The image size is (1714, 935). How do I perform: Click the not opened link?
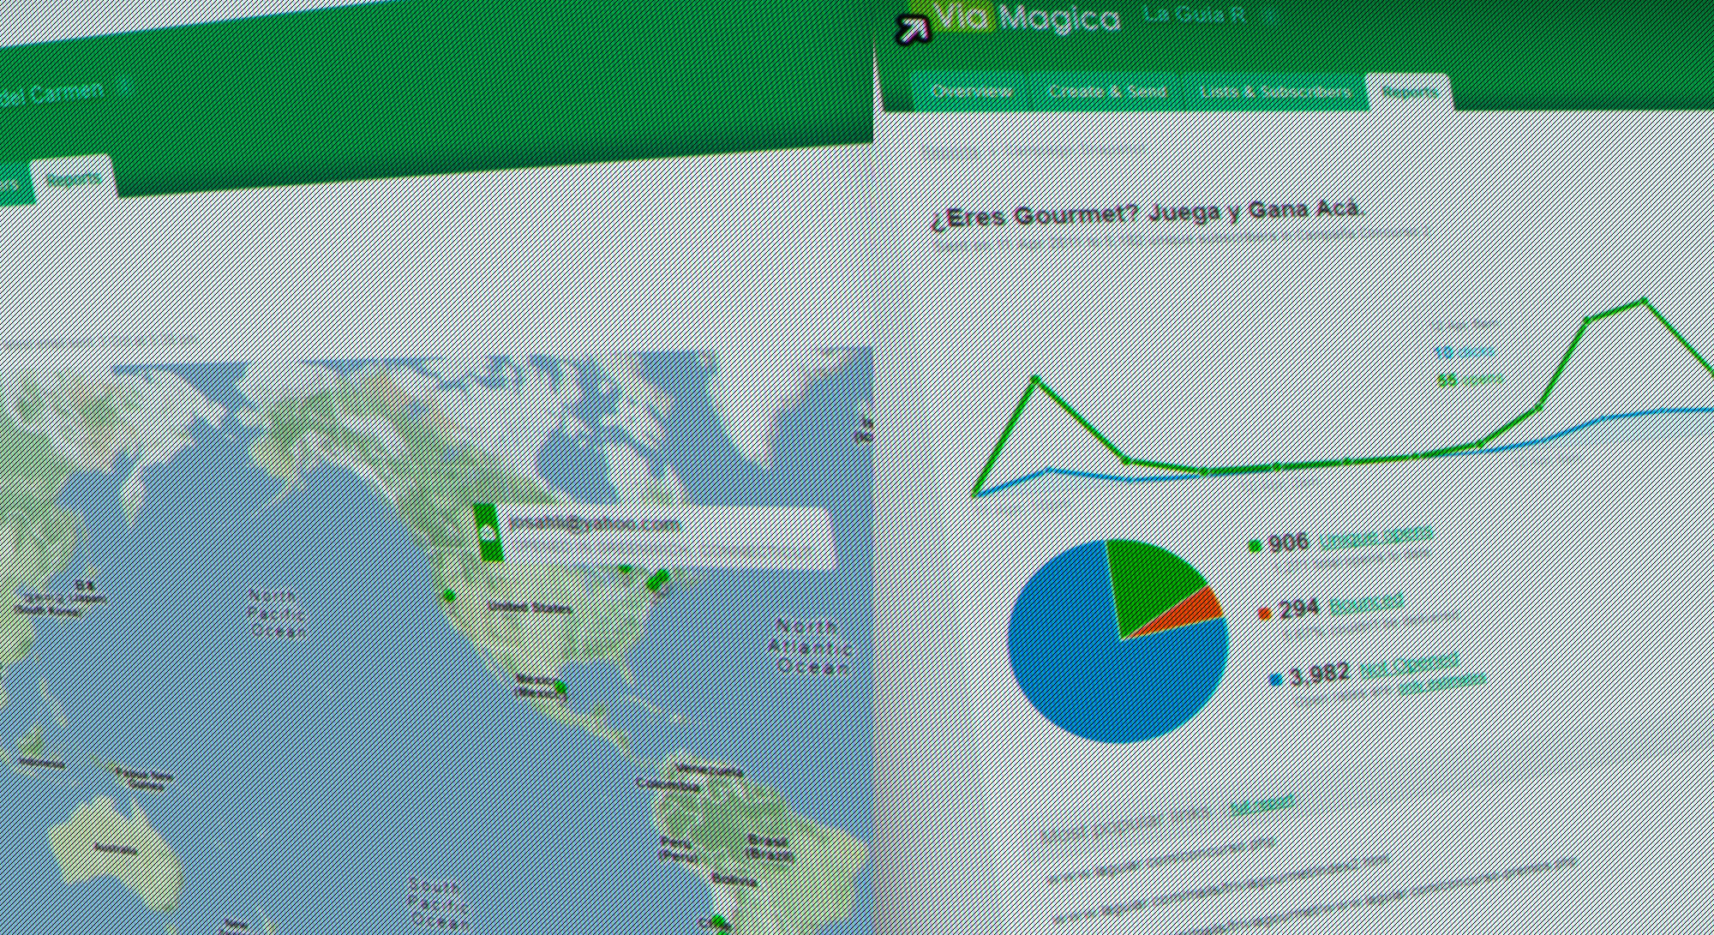(x=1409, y=663)
